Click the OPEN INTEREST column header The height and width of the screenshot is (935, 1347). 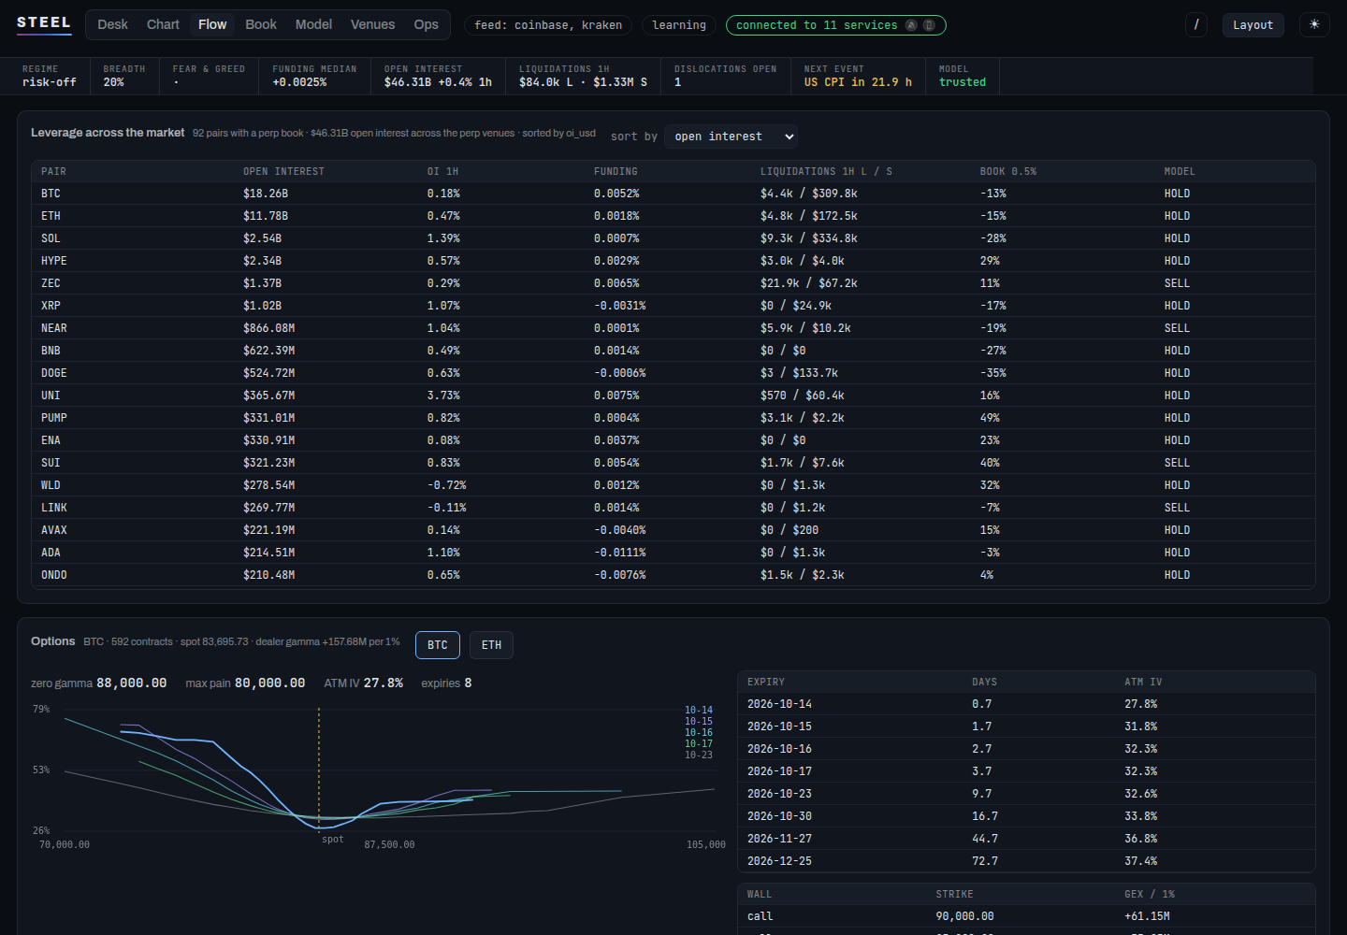(283, 172)
